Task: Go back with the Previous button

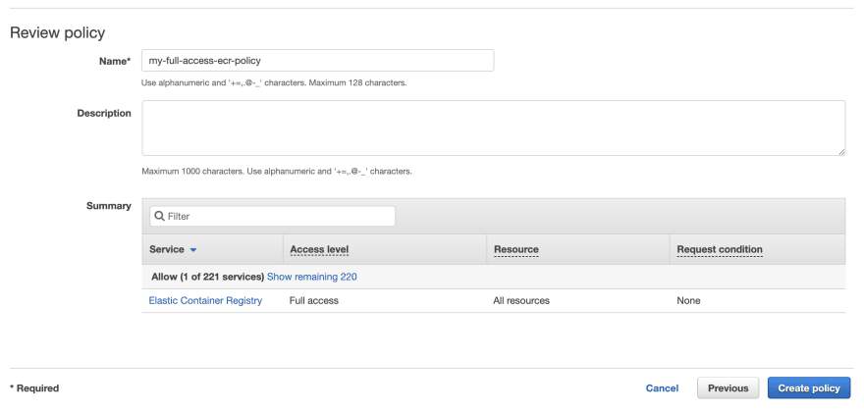Action: click(x=728, y=387)
